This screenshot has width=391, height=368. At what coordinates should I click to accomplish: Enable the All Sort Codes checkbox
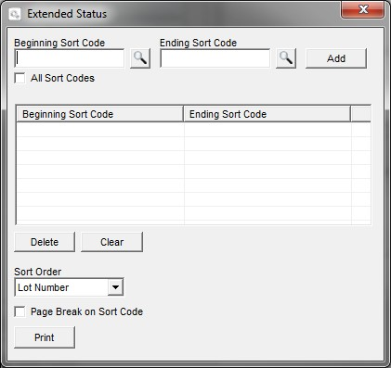tap(20, 78)
